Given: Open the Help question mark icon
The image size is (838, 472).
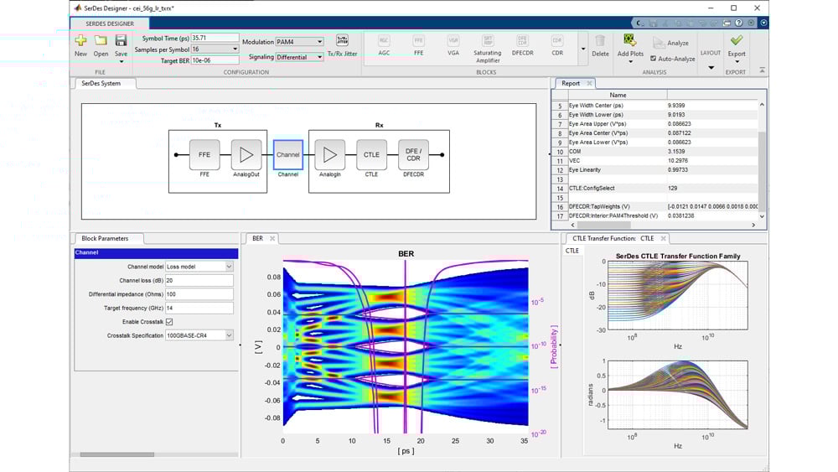Looking at the screenshot, I should pos(738,23).
